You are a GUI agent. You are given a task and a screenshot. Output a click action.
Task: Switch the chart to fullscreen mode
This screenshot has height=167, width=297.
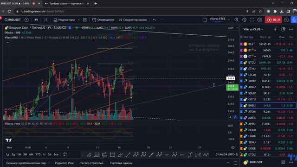click(252, 19)
